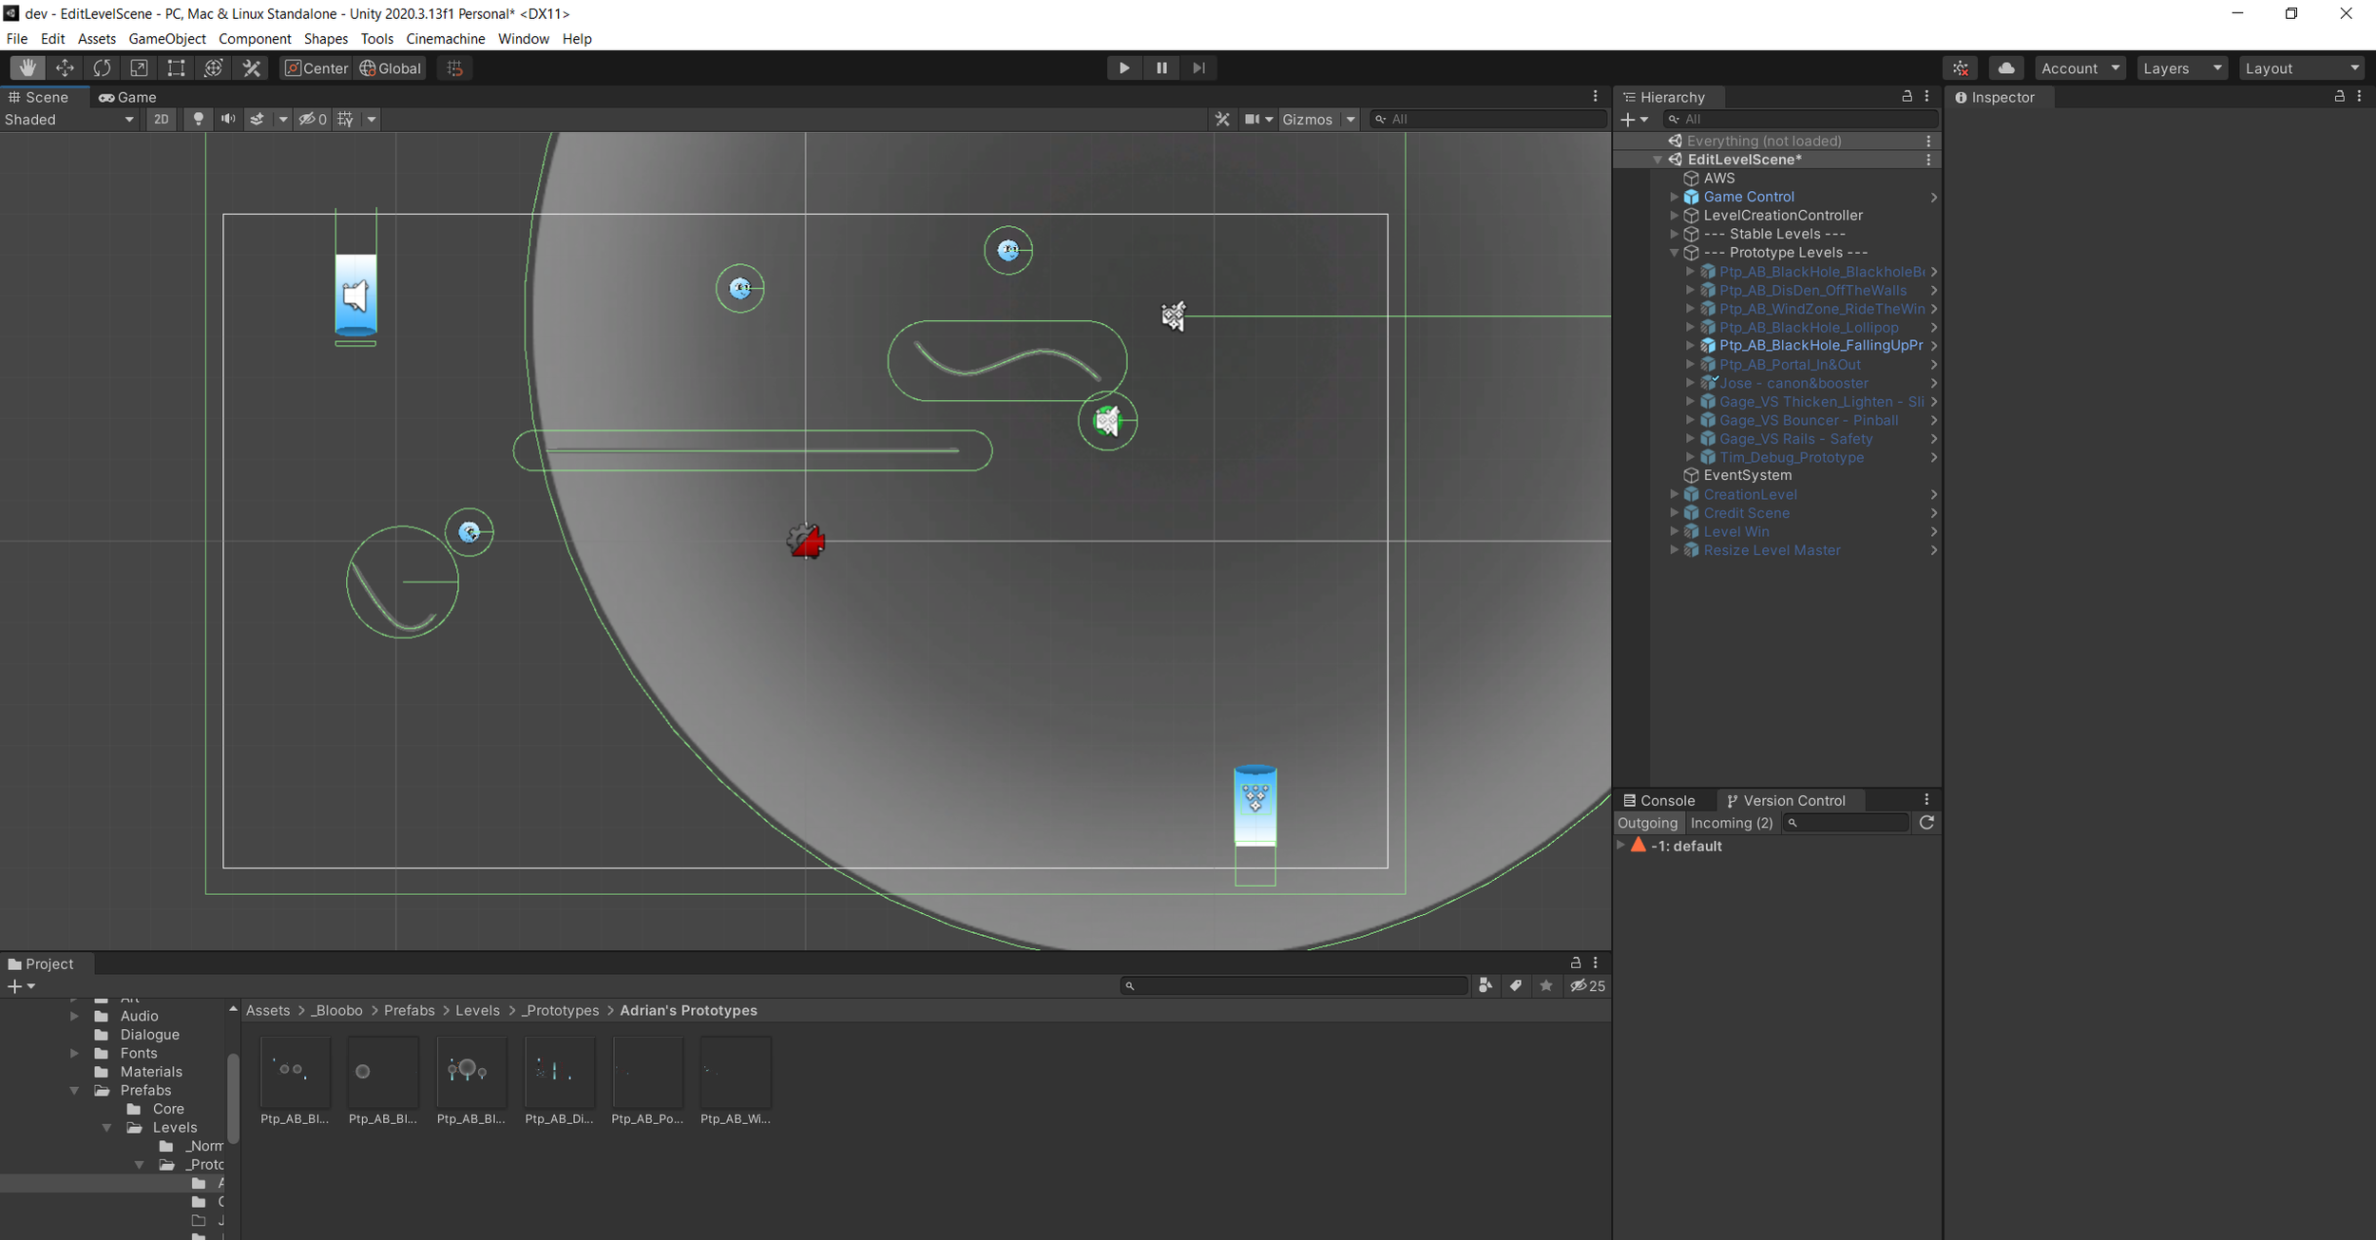Lock the Hierarchy panel
This screenshot has width=2376, height=1240.
pos(1907,96)
